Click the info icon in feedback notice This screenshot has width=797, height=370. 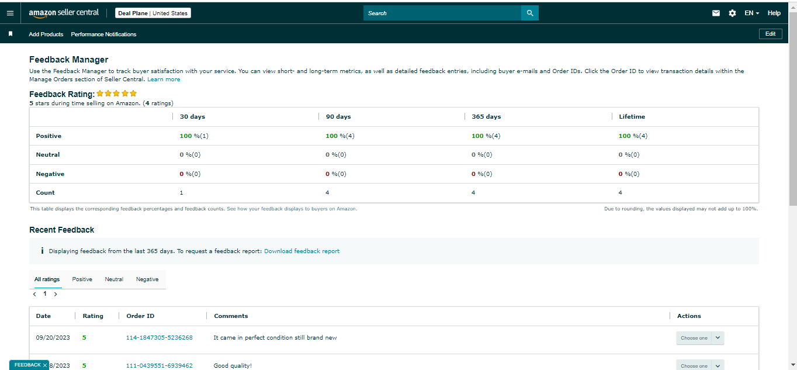point(42,251)
